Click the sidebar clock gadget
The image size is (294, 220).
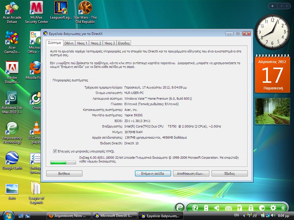pyautogui.click(x=272, y=32)
